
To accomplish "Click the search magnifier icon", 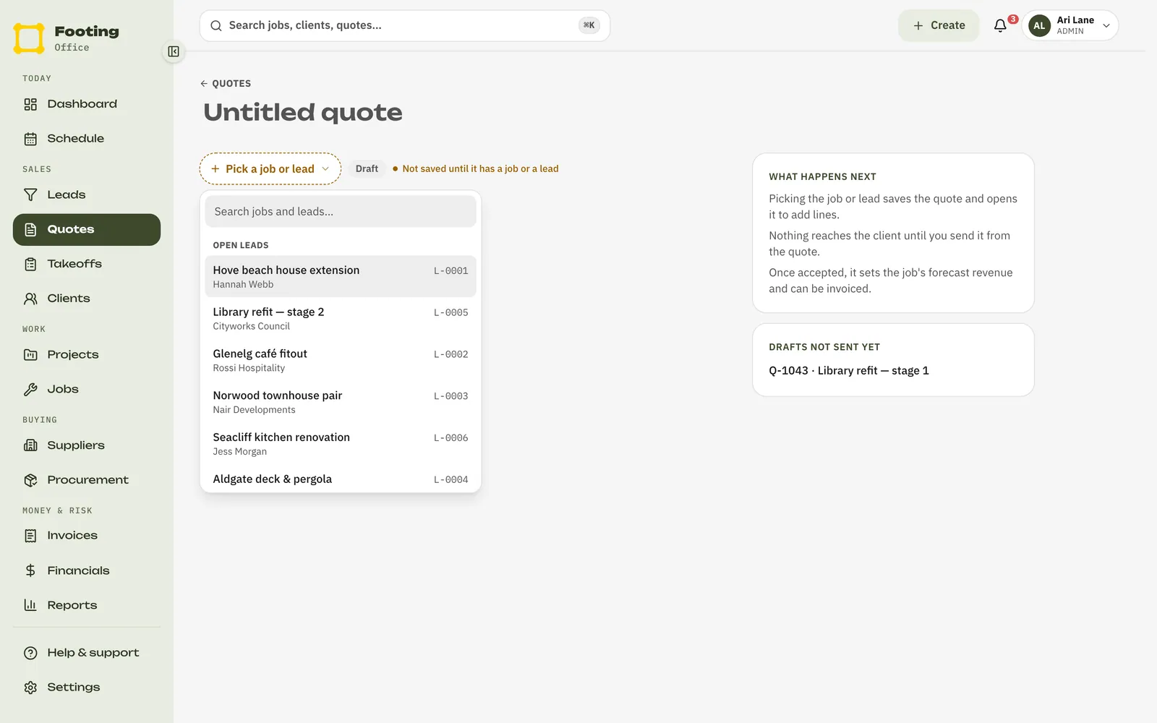I will pyautogui.click(x=215, y=25).
